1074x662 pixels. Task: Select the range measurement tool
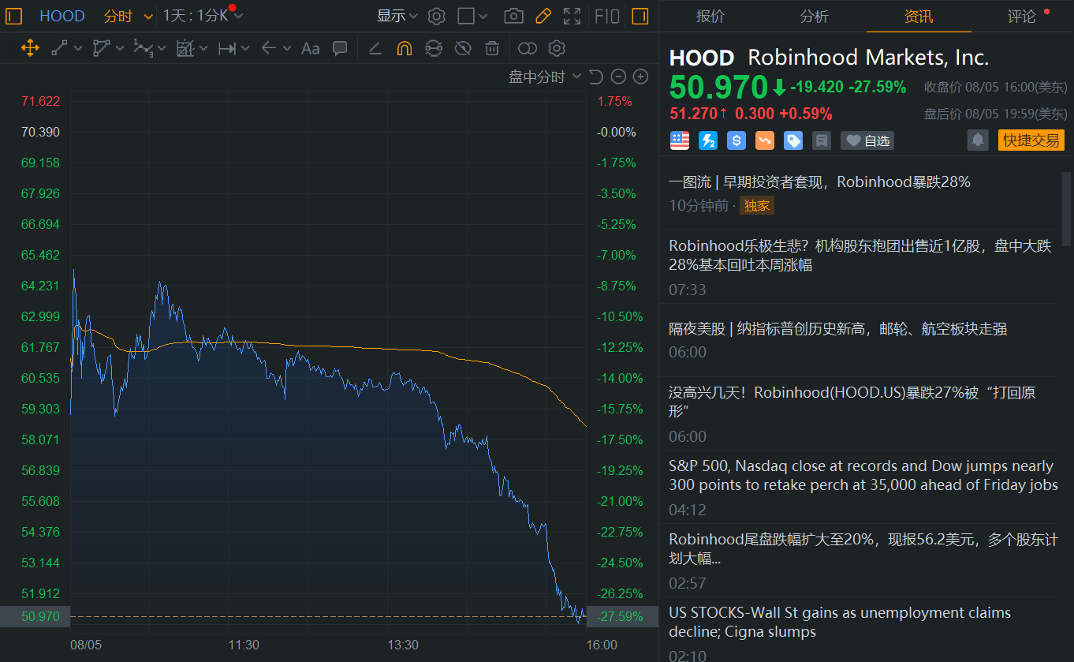[x=227, y=48]
